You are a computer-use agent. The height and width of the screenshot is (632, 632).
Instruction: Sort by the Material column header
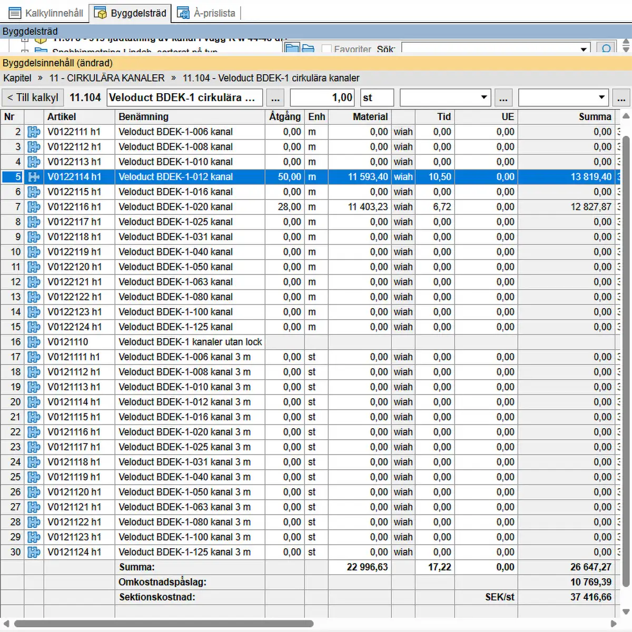tap(370, 116)
